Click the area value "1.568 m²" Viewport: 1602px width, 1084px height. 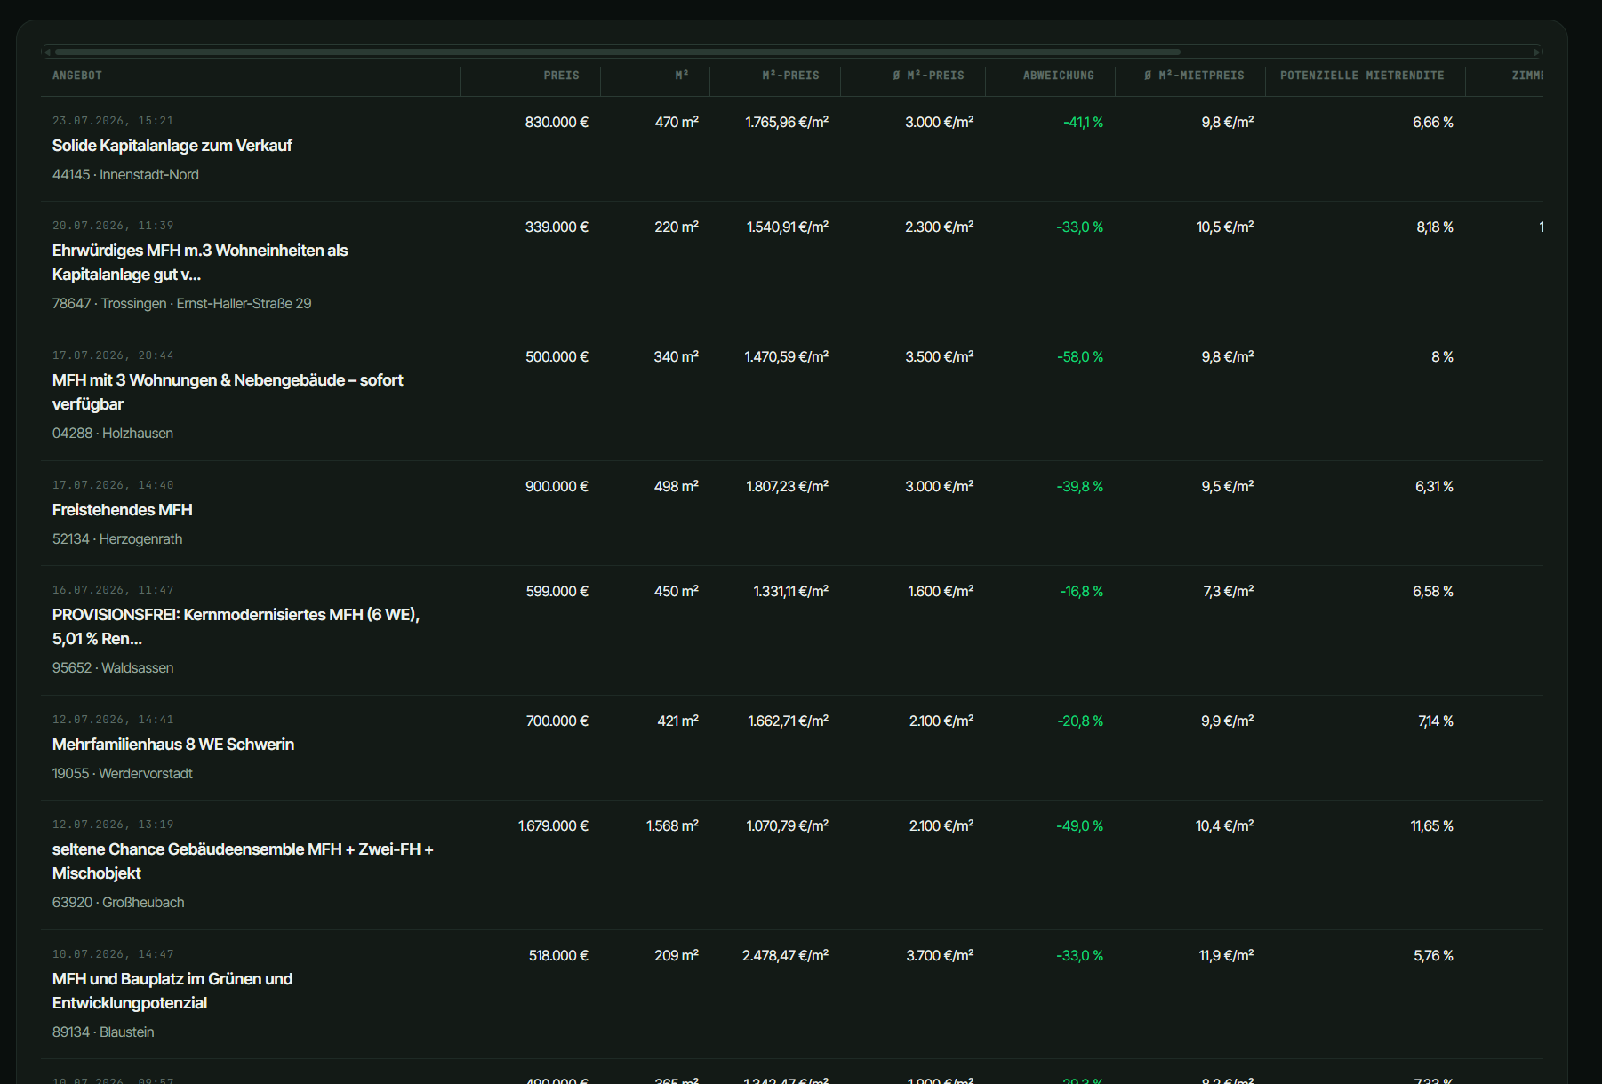coord(672,826)
